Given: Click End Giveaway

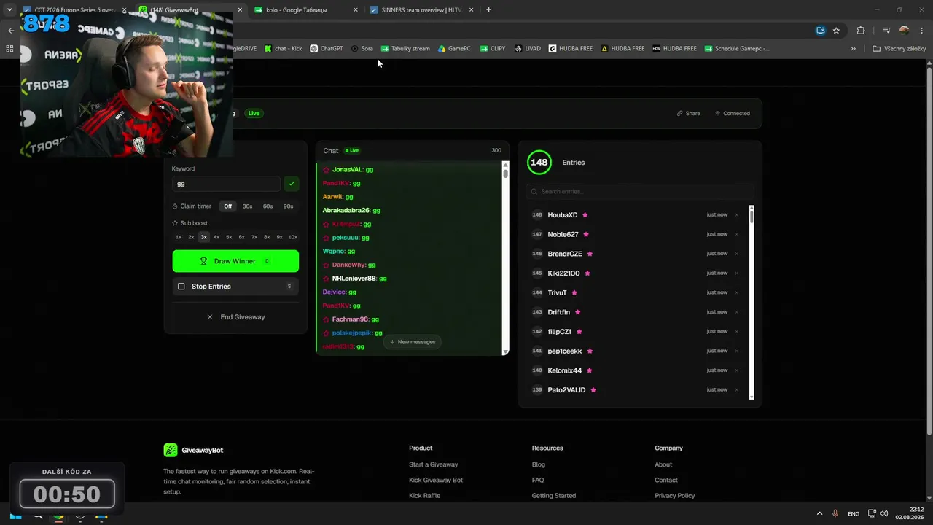Looking at the screenshot, I should (235, 317).
